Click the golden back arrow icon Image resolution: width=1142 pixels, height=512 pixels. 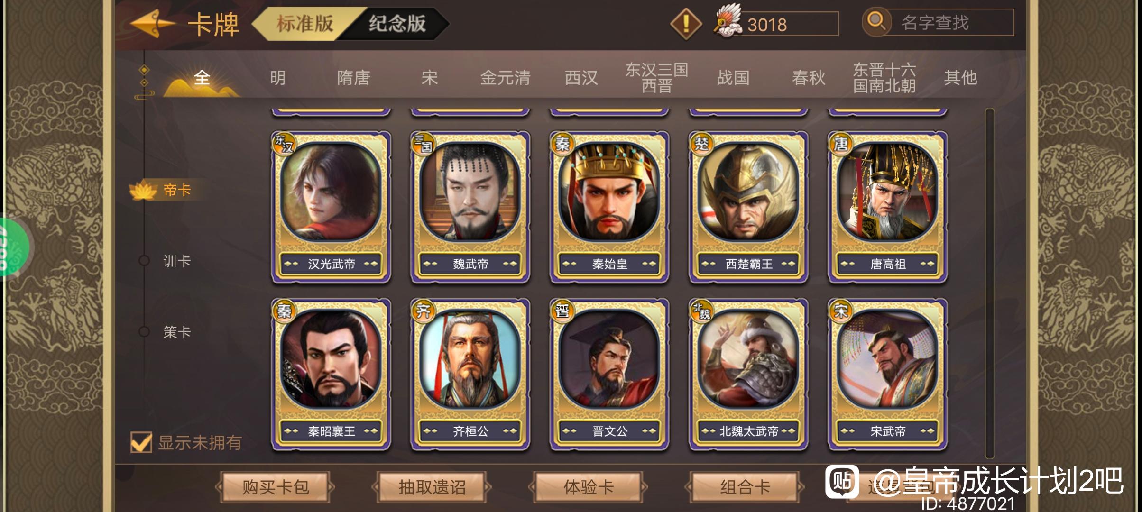tap(151, 23)
